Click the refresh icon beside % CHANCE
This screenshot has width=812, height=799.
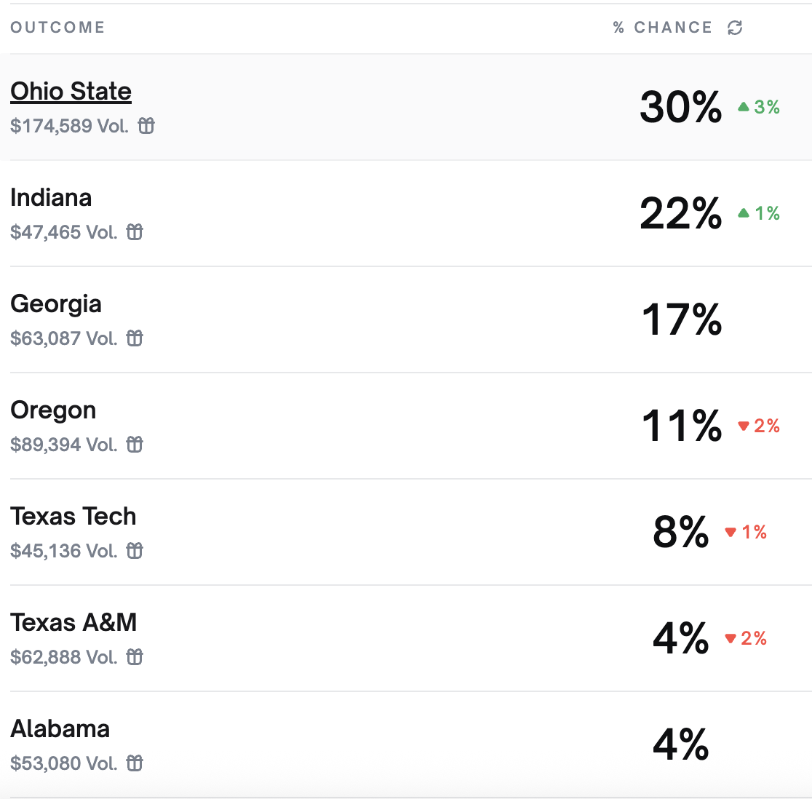coord(735,27)
